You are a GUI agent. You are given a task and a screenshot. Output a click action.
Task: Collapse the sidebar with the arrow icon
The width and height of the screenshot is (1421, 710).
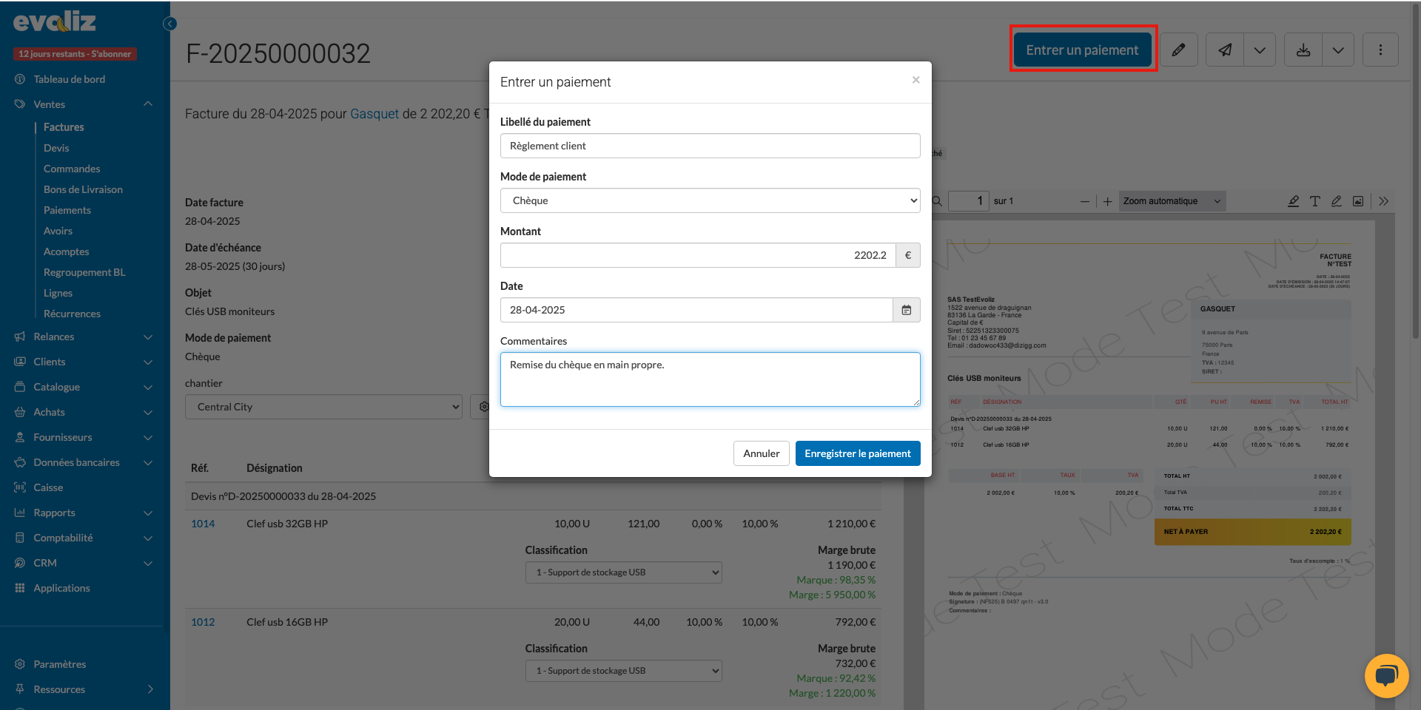[x=169, y=24]
